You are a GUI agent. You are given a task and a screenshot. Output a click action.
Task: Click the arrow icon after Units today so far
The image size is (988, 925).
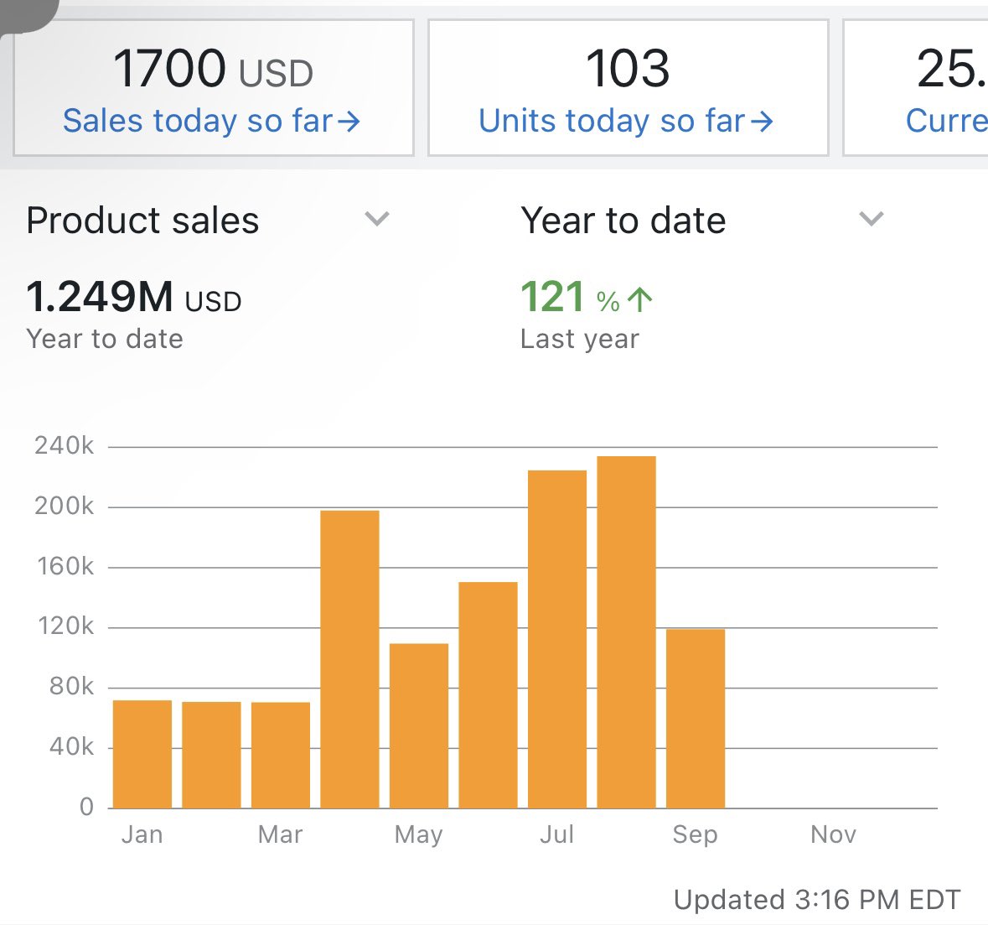tap(762, 121)
